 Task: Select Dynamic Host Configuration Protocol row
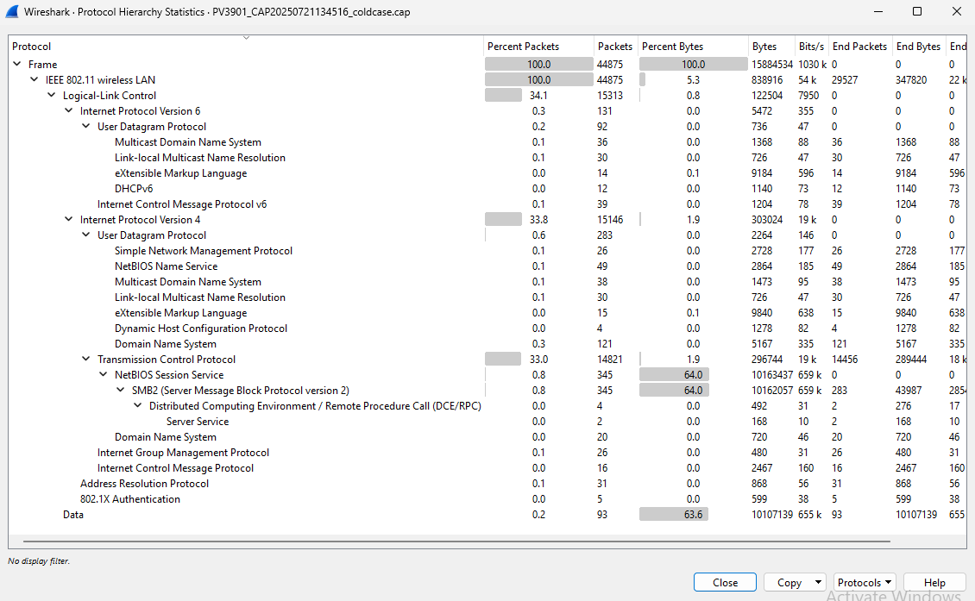[x=487, y=329]
